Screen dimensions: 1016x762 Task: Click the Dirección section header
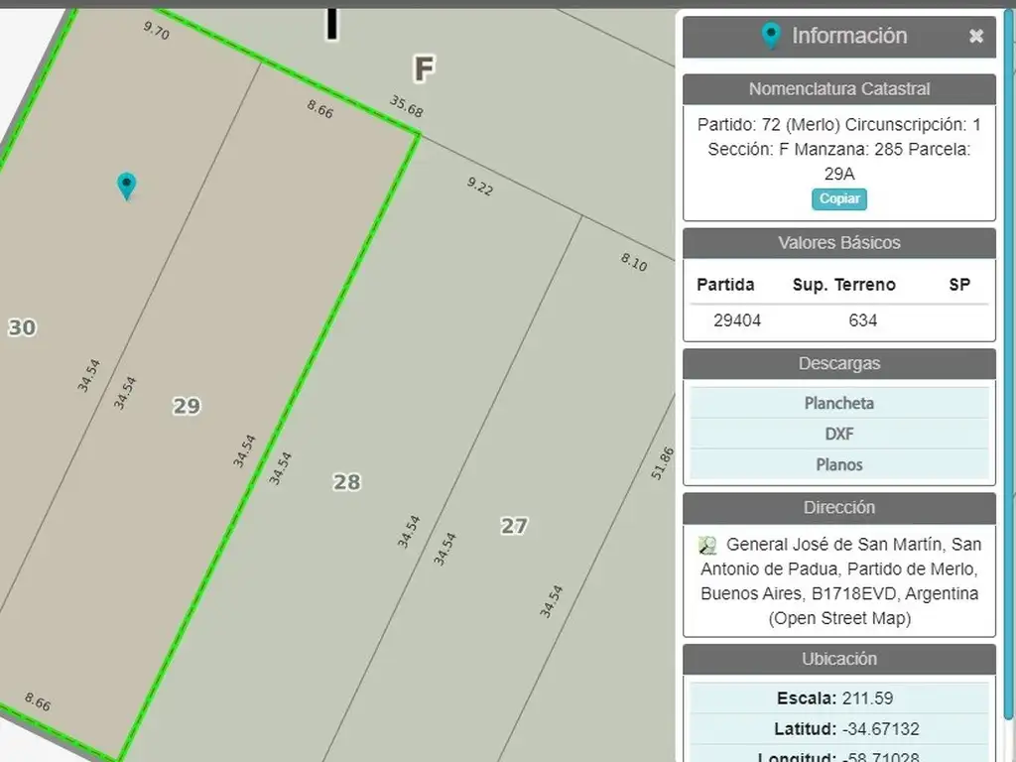838,508
